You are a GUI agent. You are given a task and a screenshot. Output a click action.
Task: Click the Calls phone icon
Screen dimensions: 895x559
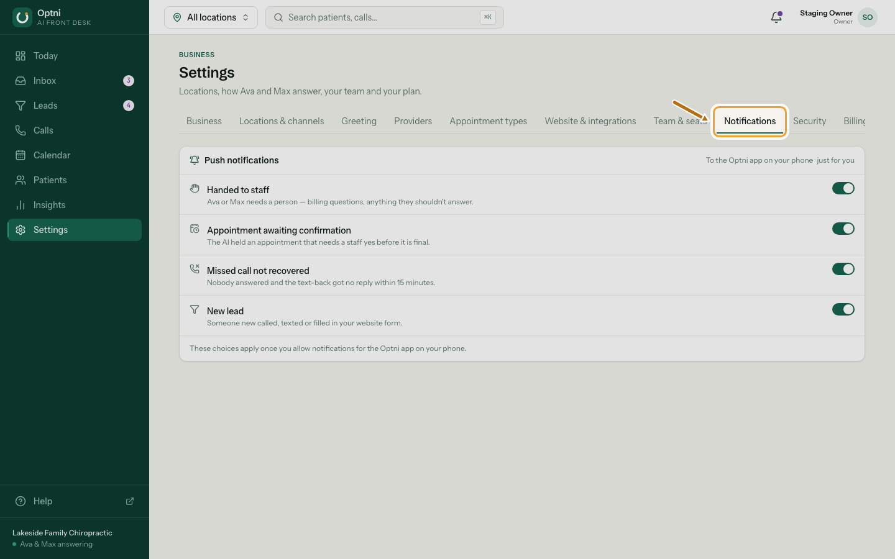click(x=21, y=130)
